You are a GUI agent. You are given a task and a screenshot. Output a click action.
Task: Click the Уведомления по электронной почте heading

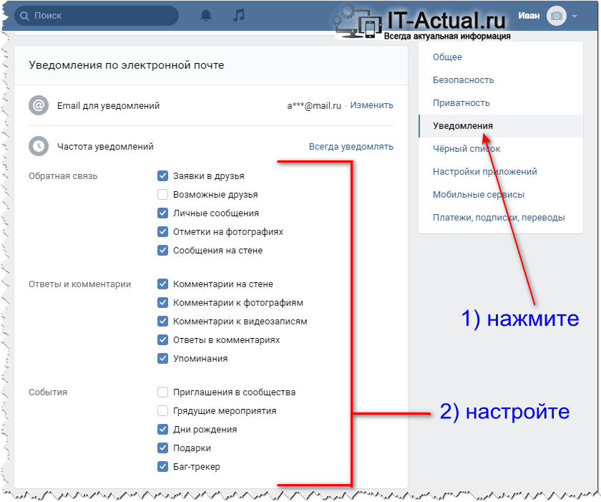coord(126,65)
